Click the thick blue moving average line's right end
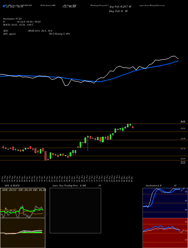 [x=178, y=61]
